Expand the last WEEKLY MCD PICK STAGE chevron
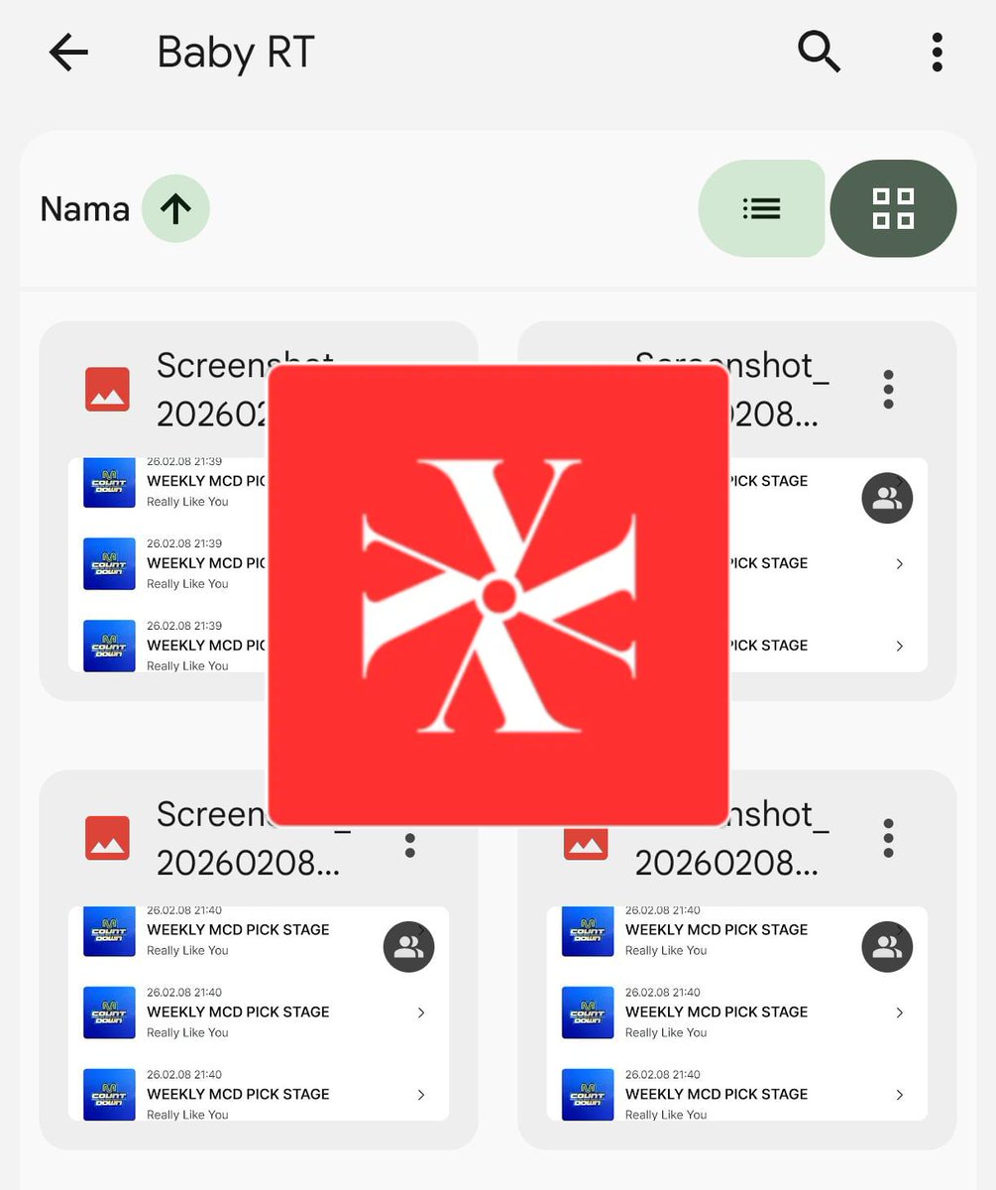This screenshot has height=1190, width=996. (899, 1095)
